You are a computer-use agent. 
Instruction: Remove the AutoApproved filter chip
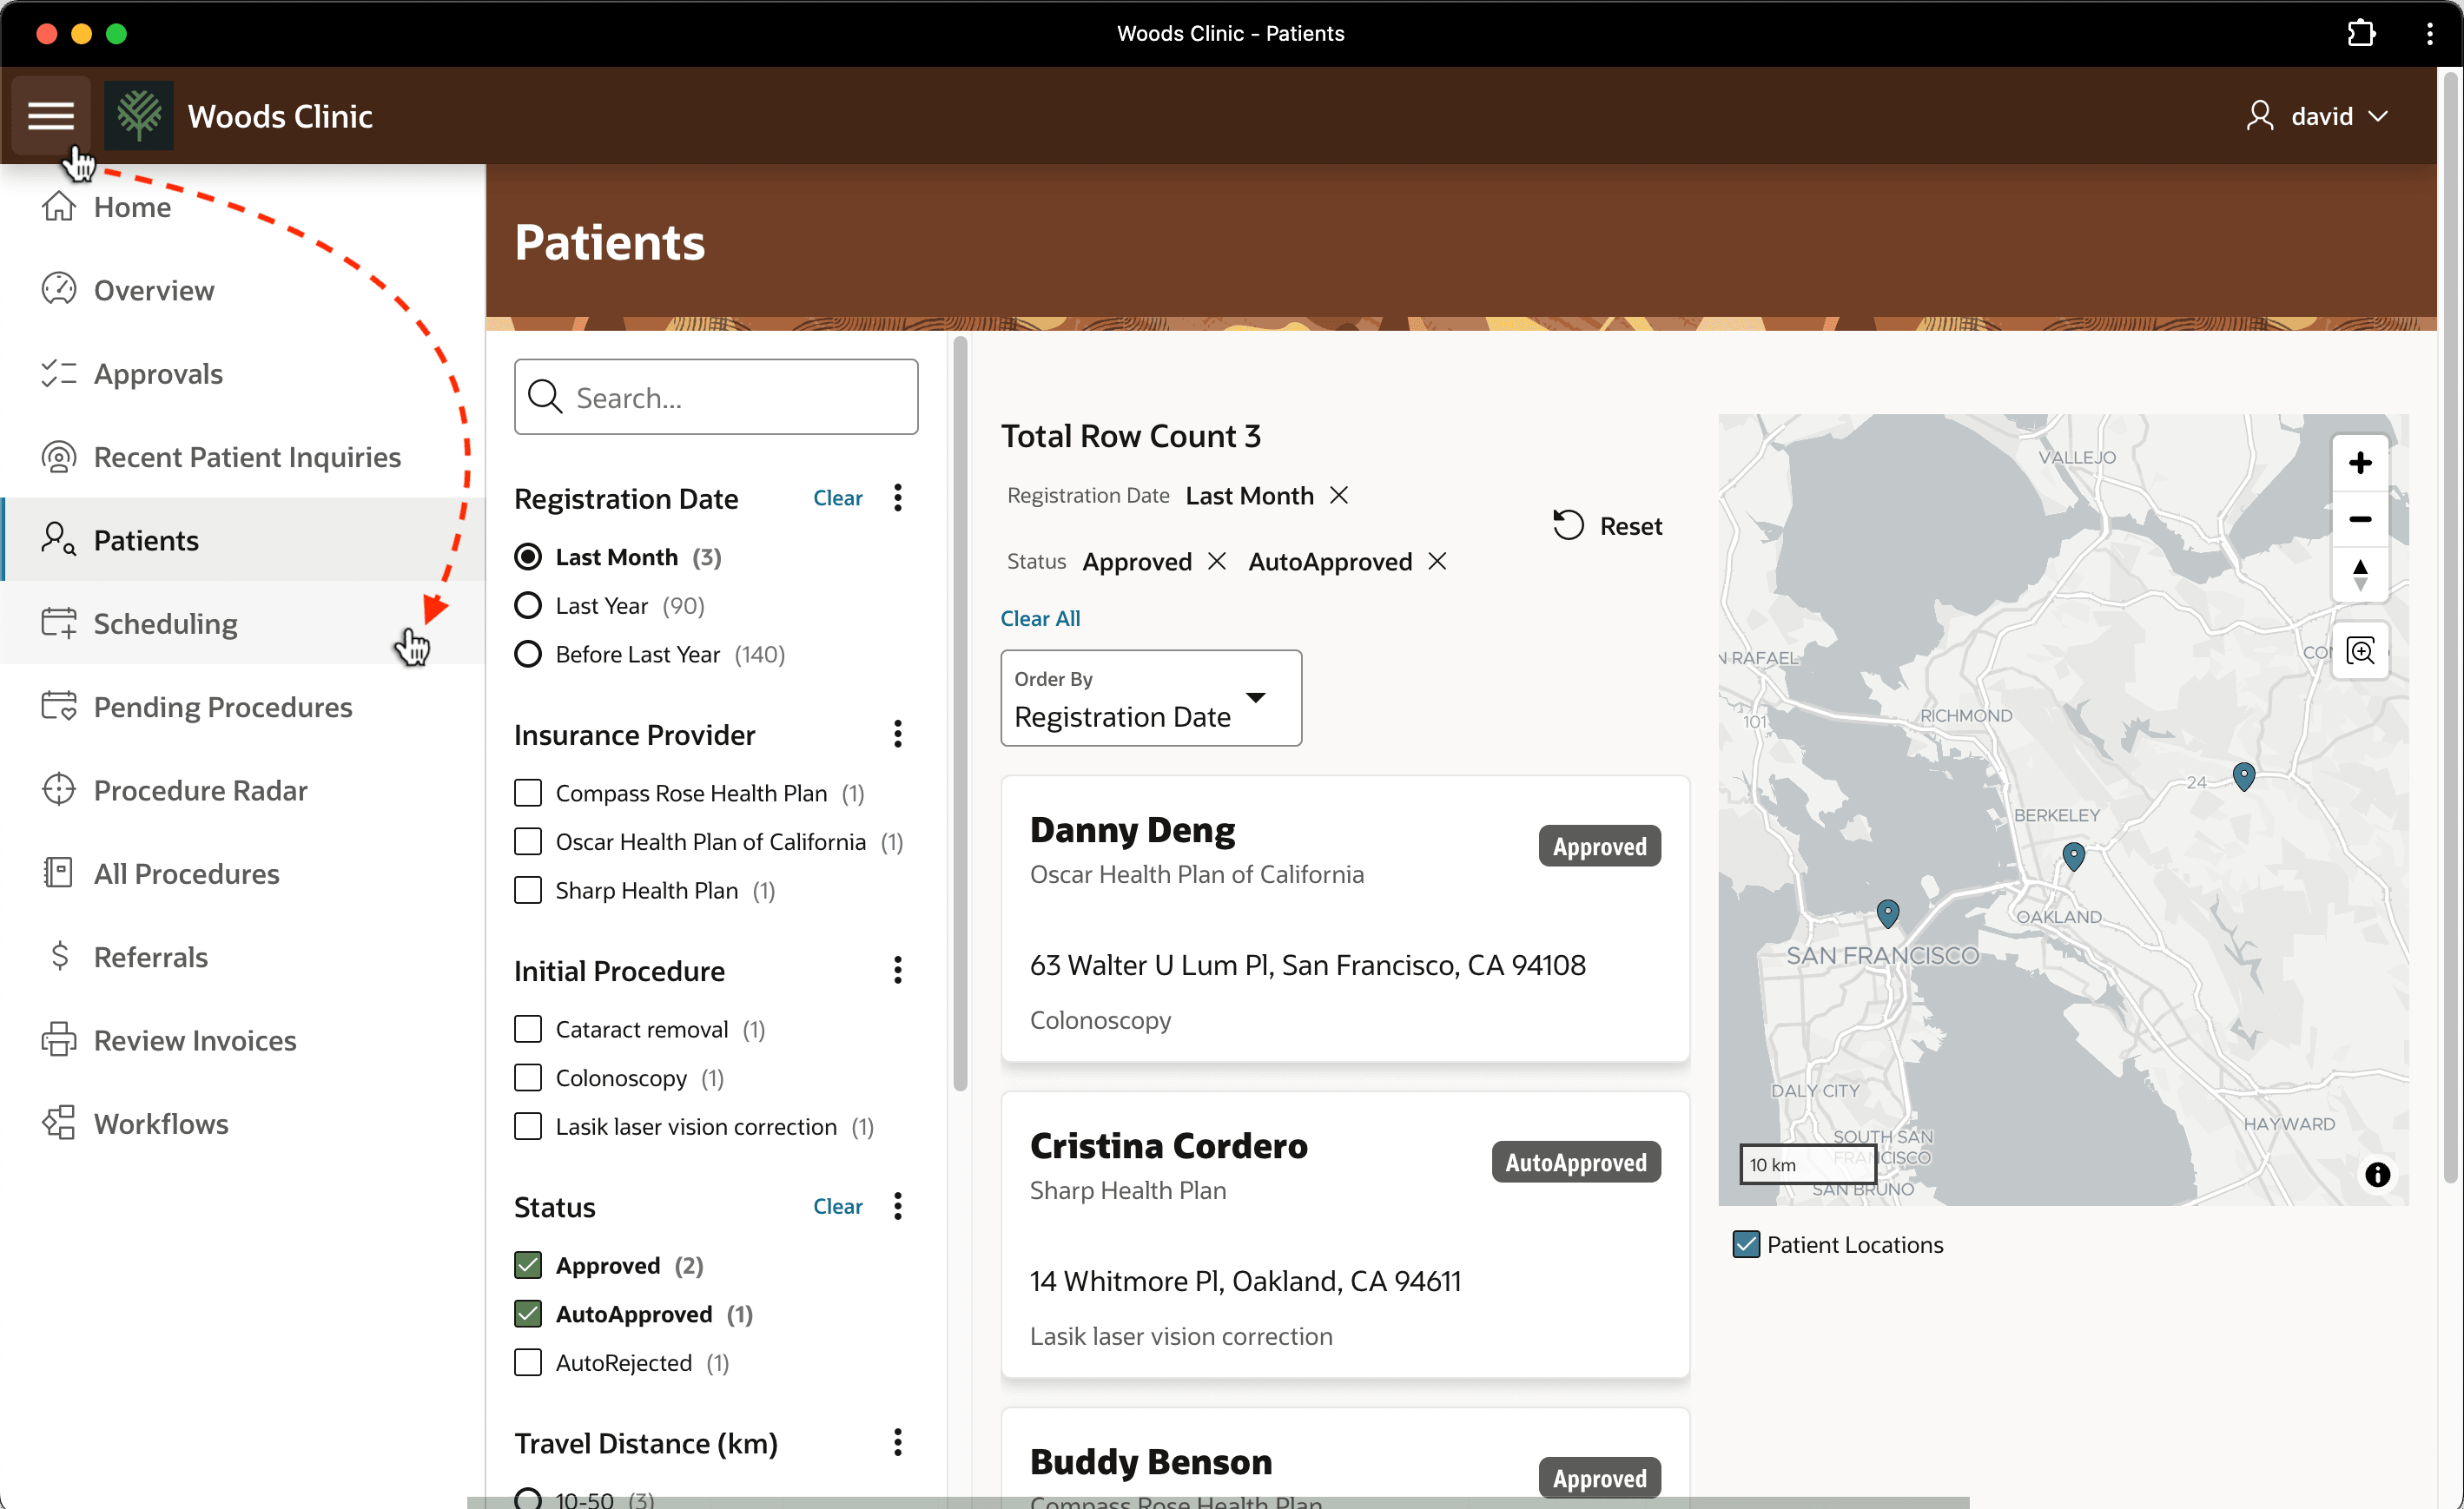1437,561
